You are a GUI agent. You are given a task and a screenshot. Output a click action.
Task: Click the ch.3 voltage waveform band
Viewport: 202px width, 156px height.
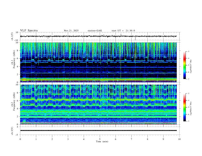pyautogui.click(x=98, y=131)
